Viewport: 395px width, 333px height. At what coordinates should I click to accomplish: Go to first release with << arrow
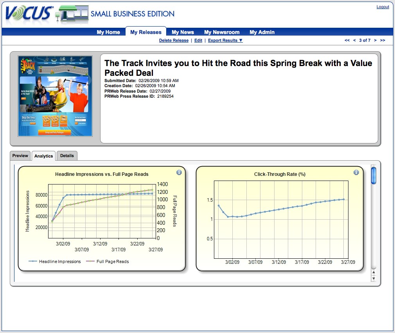pos(347,40)
